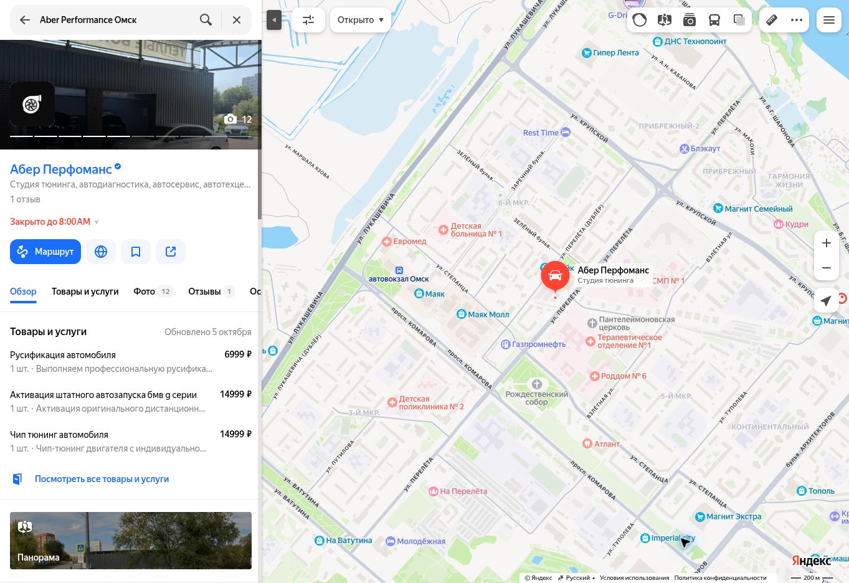Toggle the public transport bus icon
The height and width of the screenshot is (583, 849).
[714, 20]
